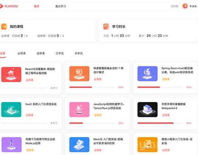Open the user avatar icon
The width and height of the screenshot is (198, 155).
185,6
